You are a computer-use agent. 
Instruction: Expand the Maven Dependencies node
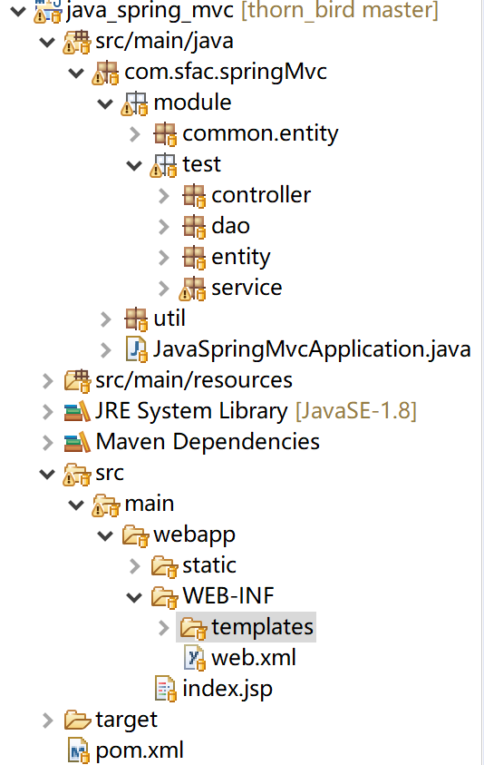pyautogui.click(x=47, y=443)
